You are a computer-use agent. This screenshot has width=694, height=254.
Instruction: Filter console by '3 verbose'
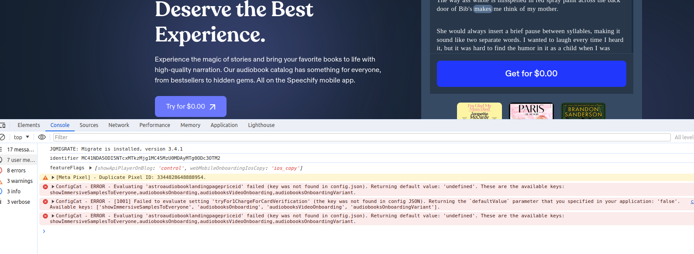(x=18, y=202)
